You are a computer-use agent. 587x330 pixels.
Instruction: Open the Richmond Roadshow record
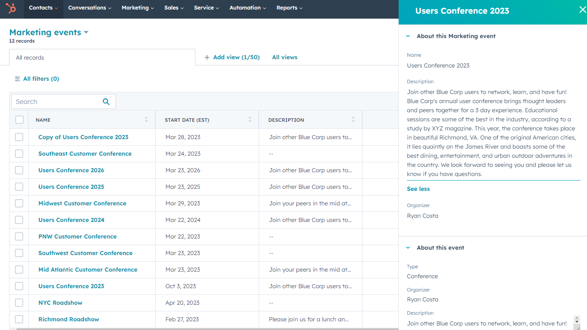68,319
